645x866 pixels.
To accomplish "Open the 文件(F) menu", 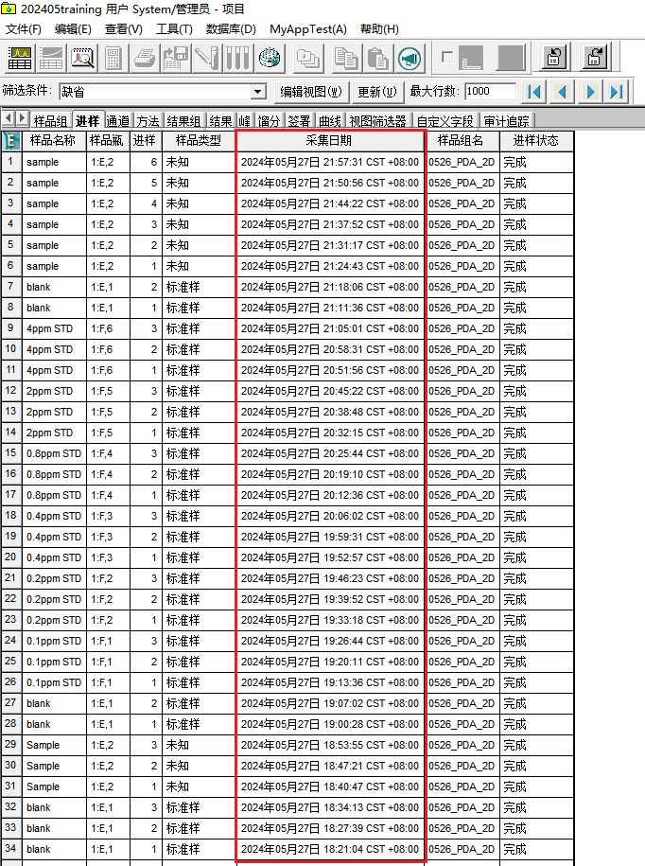I will [x=24, y=29].
